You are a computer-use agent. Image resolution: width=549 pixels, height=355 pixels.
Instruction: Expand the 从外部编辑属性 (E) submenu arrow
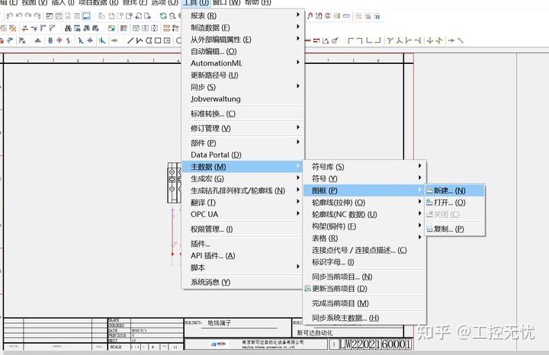[x=298, y=39]
